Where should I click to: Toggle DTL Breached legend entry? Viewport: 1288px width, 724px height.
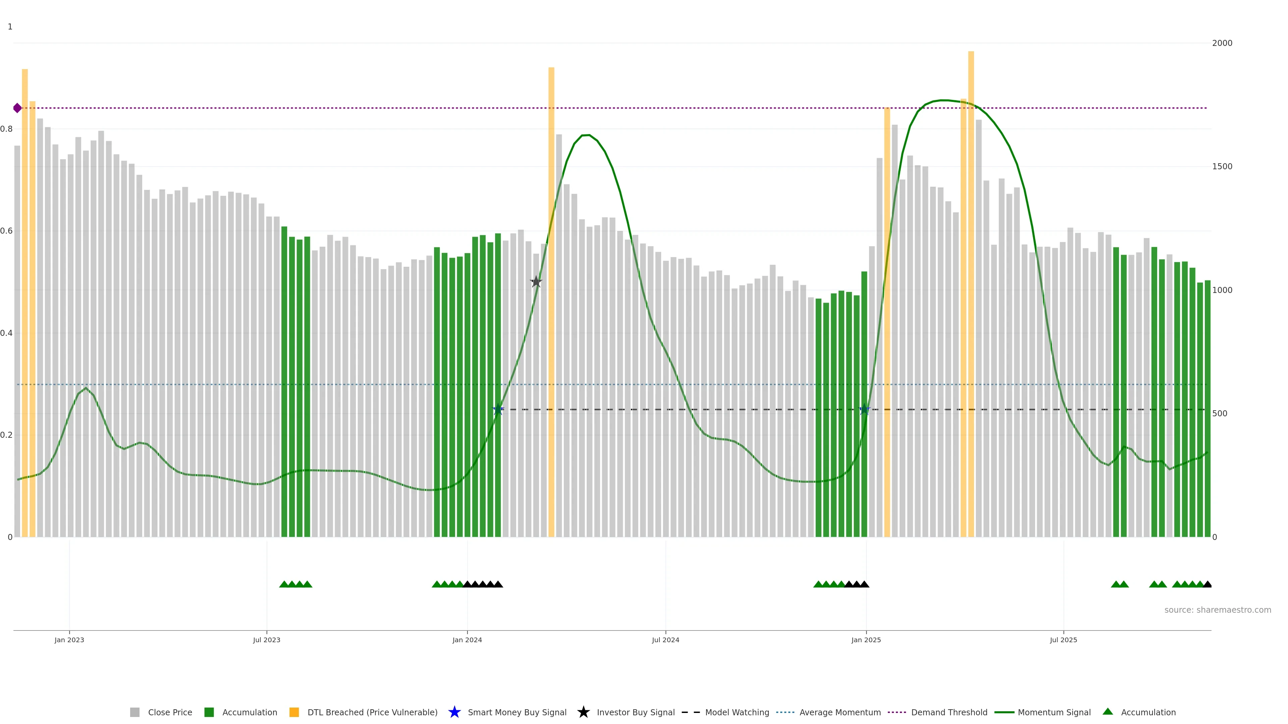tap(372, 712)
